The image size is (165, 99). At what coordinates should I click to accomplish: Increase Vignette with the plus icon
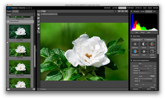[155, 51]
